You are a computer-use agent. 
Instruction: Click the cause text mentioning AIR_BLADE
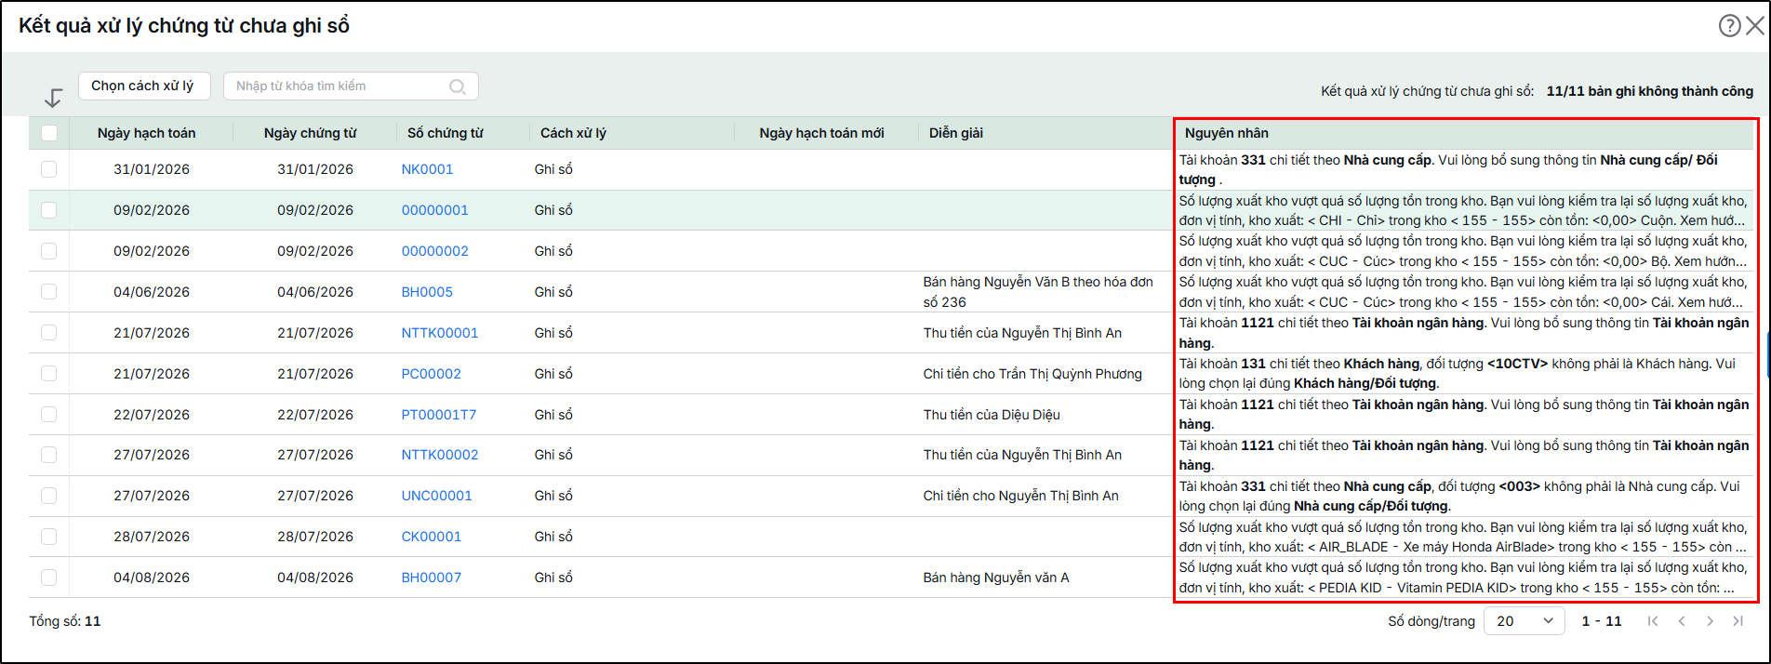coord(1463,538)
